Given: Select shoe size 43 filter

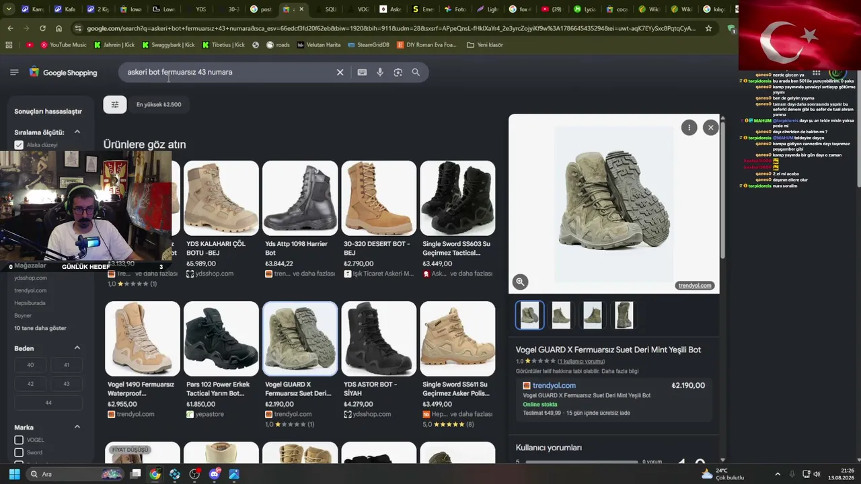Looking at the screenshot, I should 66,384.
